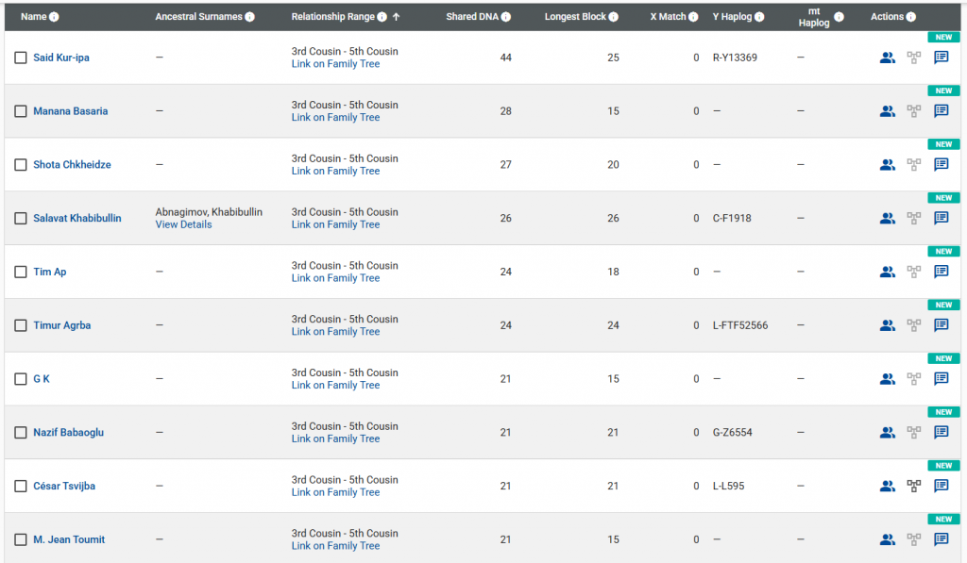Open notes icon for Timur Agrba

[x=941, y=325]
